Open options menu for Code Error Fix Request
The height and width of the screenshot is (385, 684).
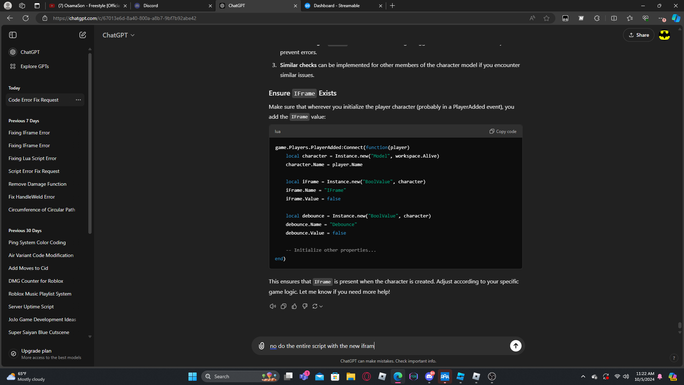[78, 100]
